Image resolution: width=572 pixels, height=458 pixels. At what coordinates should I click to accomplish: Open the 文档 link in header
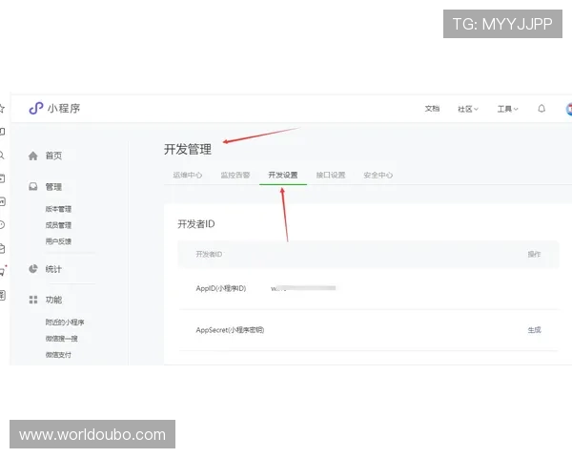pyautogui.click(x=432, y=109)
